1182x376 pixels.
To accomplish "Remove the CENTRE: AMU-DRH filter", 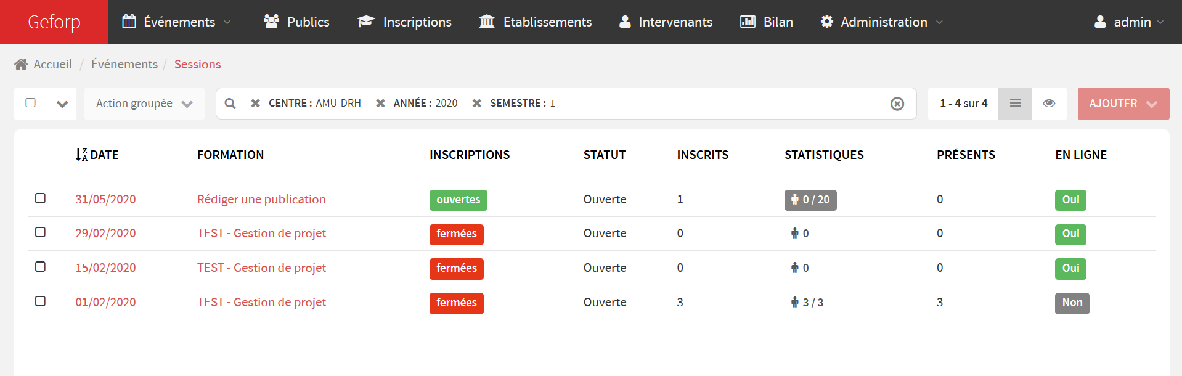I will 255,104.
